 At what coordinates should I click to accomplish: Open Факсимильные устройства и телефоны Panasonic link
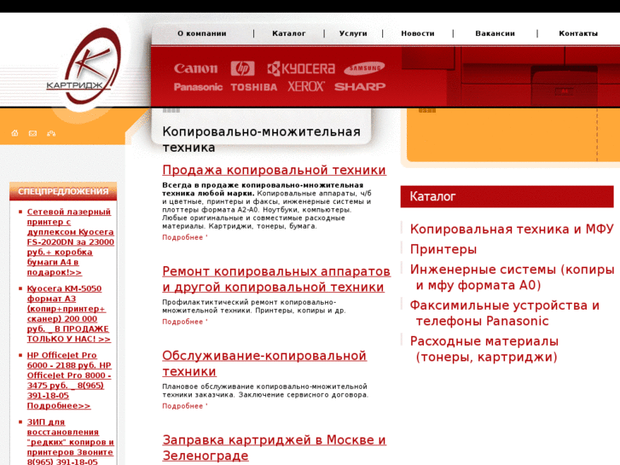(505, 313)
